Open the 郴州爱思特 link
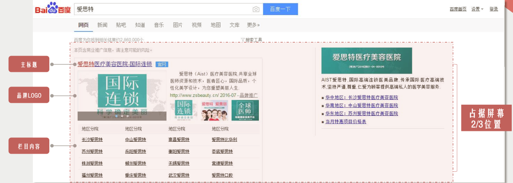This screenshot has height=183, width=513. (135, 163)
